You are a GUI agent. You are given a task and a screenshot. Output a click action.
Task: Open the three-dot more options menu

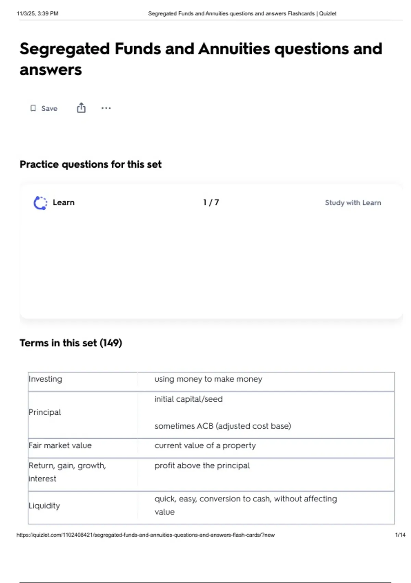coord(106,108)
